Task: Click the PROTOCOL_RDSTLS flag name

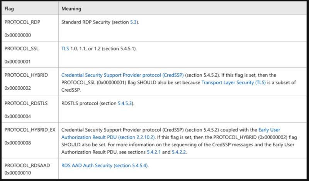Action: point(26,103)
